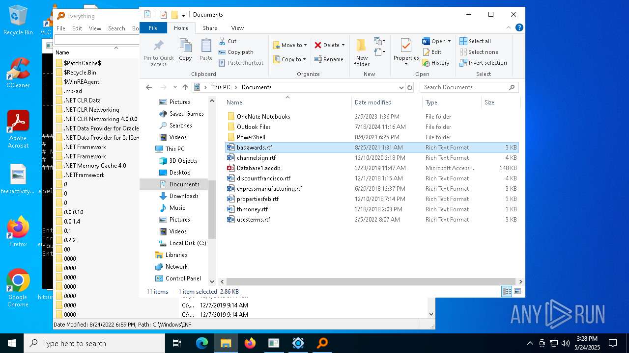Open the File tab
Screen dimensions: 629x353
tap(153, 28)
